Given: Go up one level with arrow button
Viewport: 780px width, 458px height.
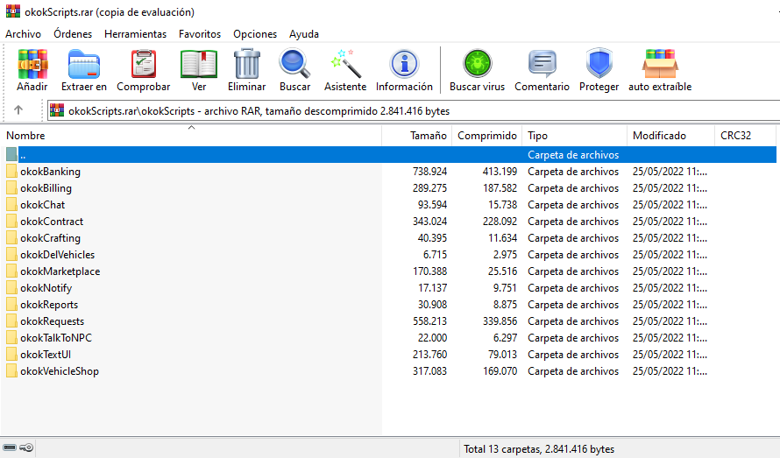Looking at the screenshot, I should 18,109.
